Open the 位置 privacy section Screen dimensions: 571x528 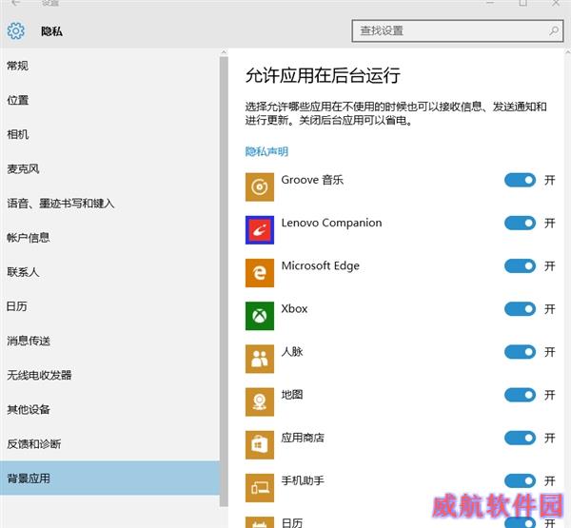(x=109, y=100)
